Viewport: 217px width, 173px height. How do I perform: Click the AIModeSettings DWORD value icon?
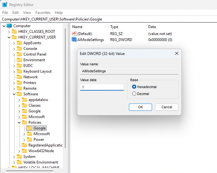[x=74, y=40]
